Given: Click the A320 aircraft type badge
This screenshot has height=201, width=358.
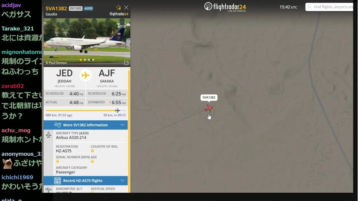Looking at the screenshot, I should [88, 8].
